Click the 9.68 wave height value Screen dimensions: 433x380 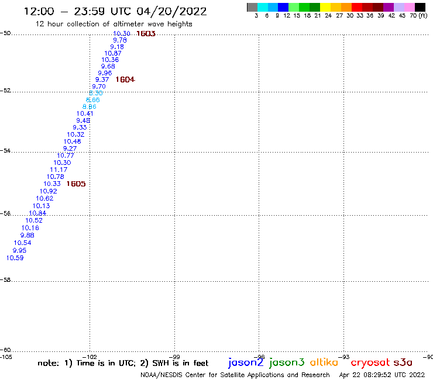[x=108, y=67]
